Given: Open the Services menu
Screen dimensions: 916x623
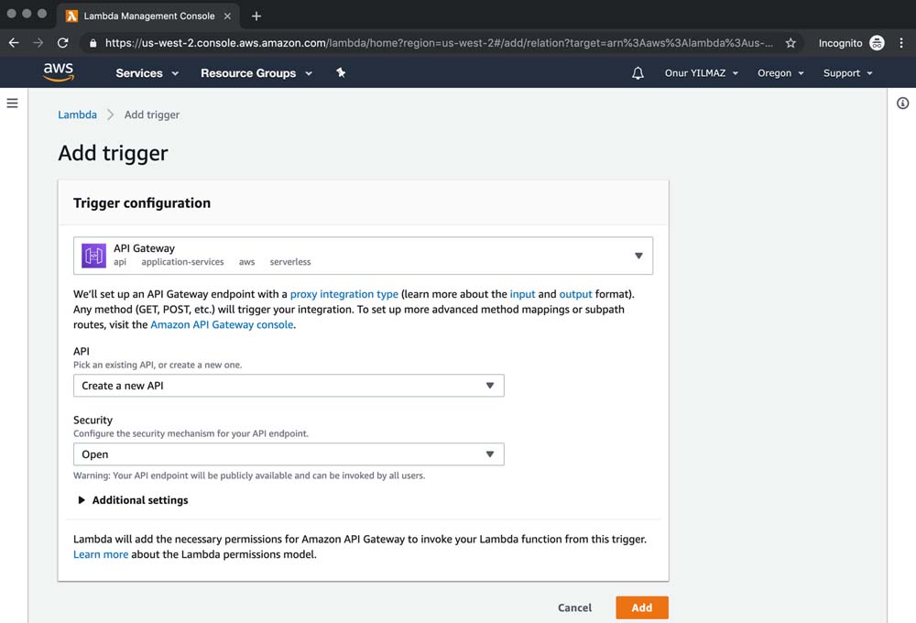Looking at the screenshot, I should (147, 73).
